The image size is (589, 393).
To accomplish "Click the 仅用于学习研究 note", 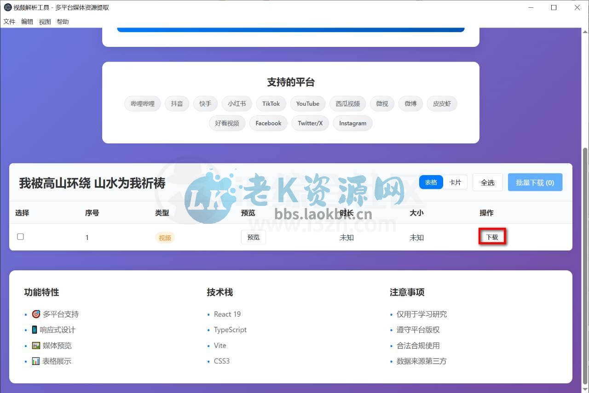I will (x=422, y=314).
